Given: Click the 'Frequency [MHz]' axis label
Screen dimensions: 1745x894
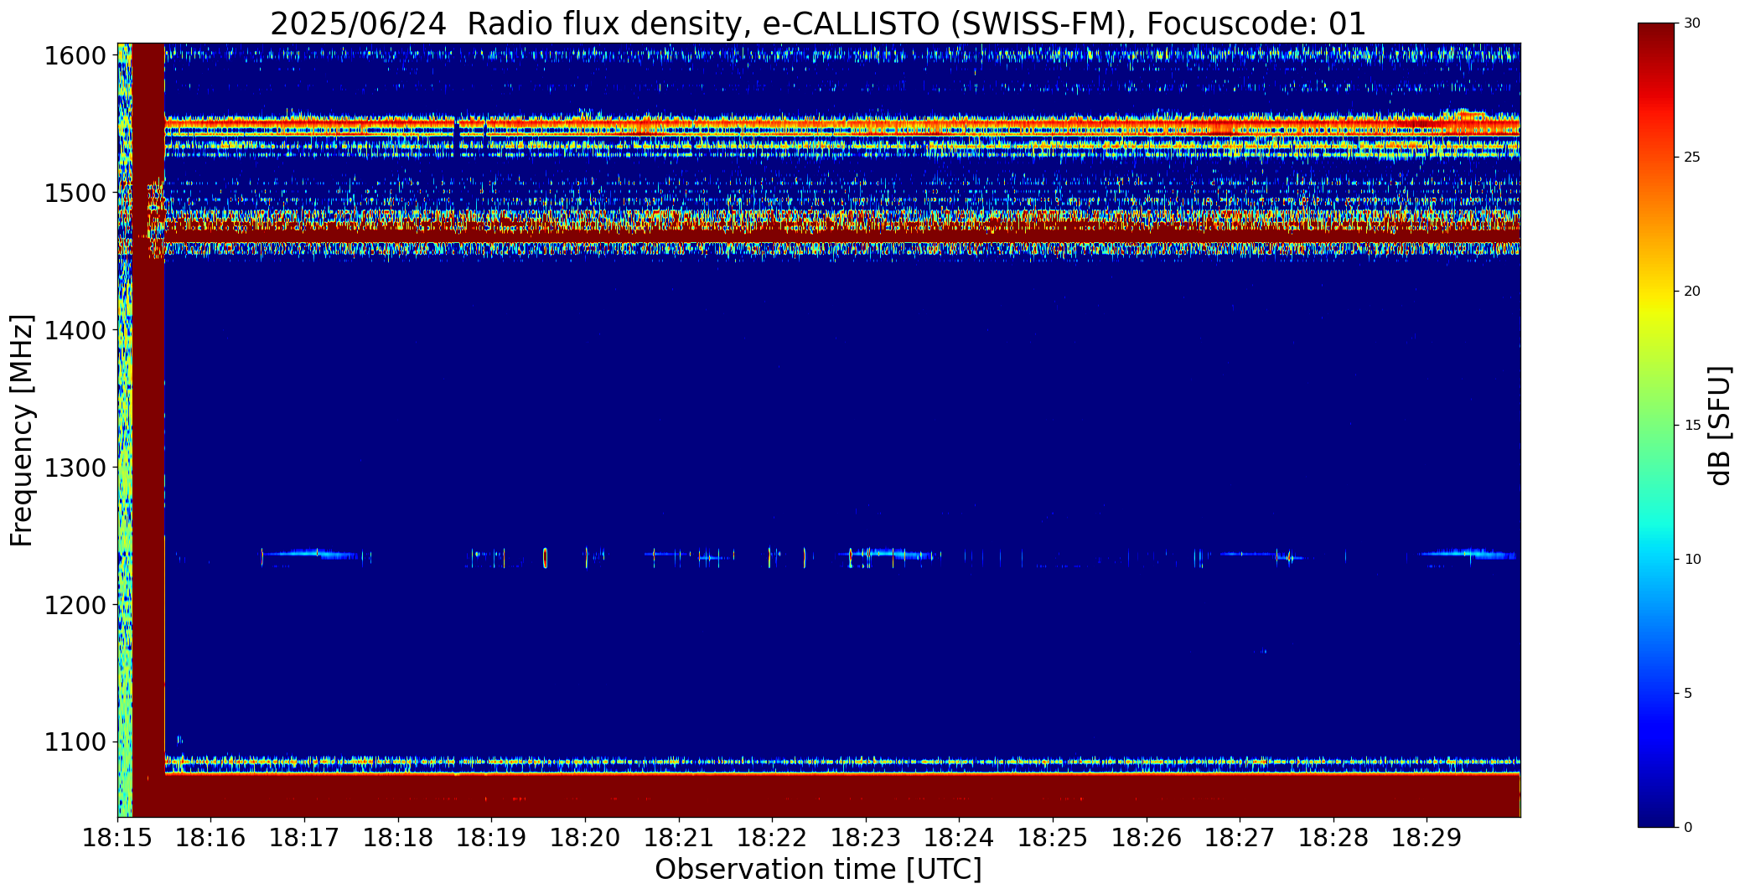Looking at the screenshot, I should pos(22,430).
